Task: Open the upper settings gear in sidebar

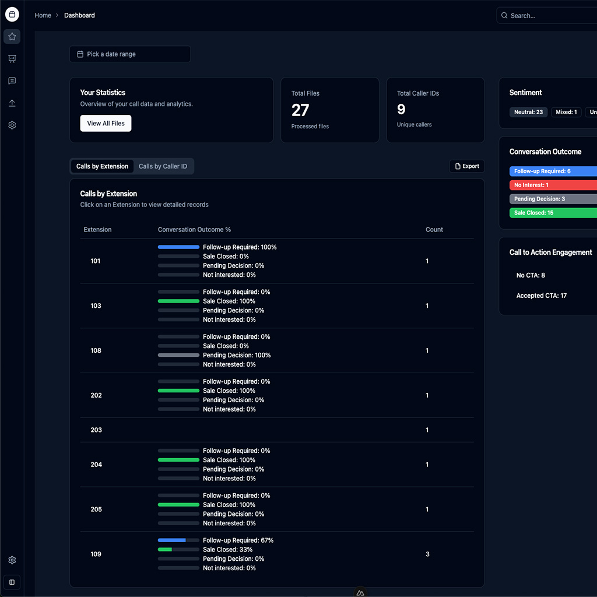Action: pyautogui.click(x=12, y=125)
